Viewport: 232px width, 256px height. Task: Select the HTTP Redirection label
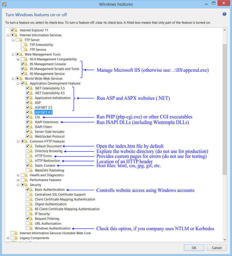[47, 161]
